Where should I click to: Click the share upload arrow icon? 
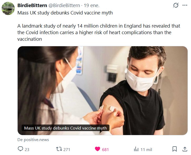click(185, 149)
